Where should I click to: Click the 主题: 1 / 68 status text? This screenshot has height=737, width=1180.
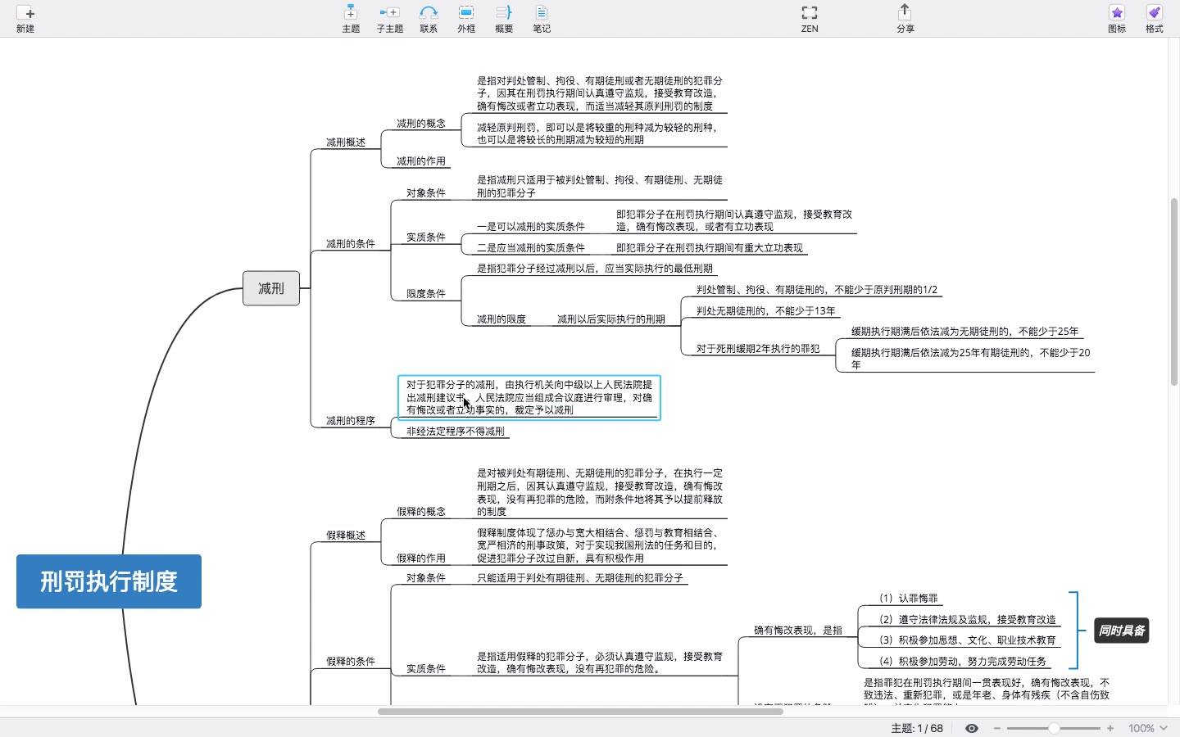point(917,728)
